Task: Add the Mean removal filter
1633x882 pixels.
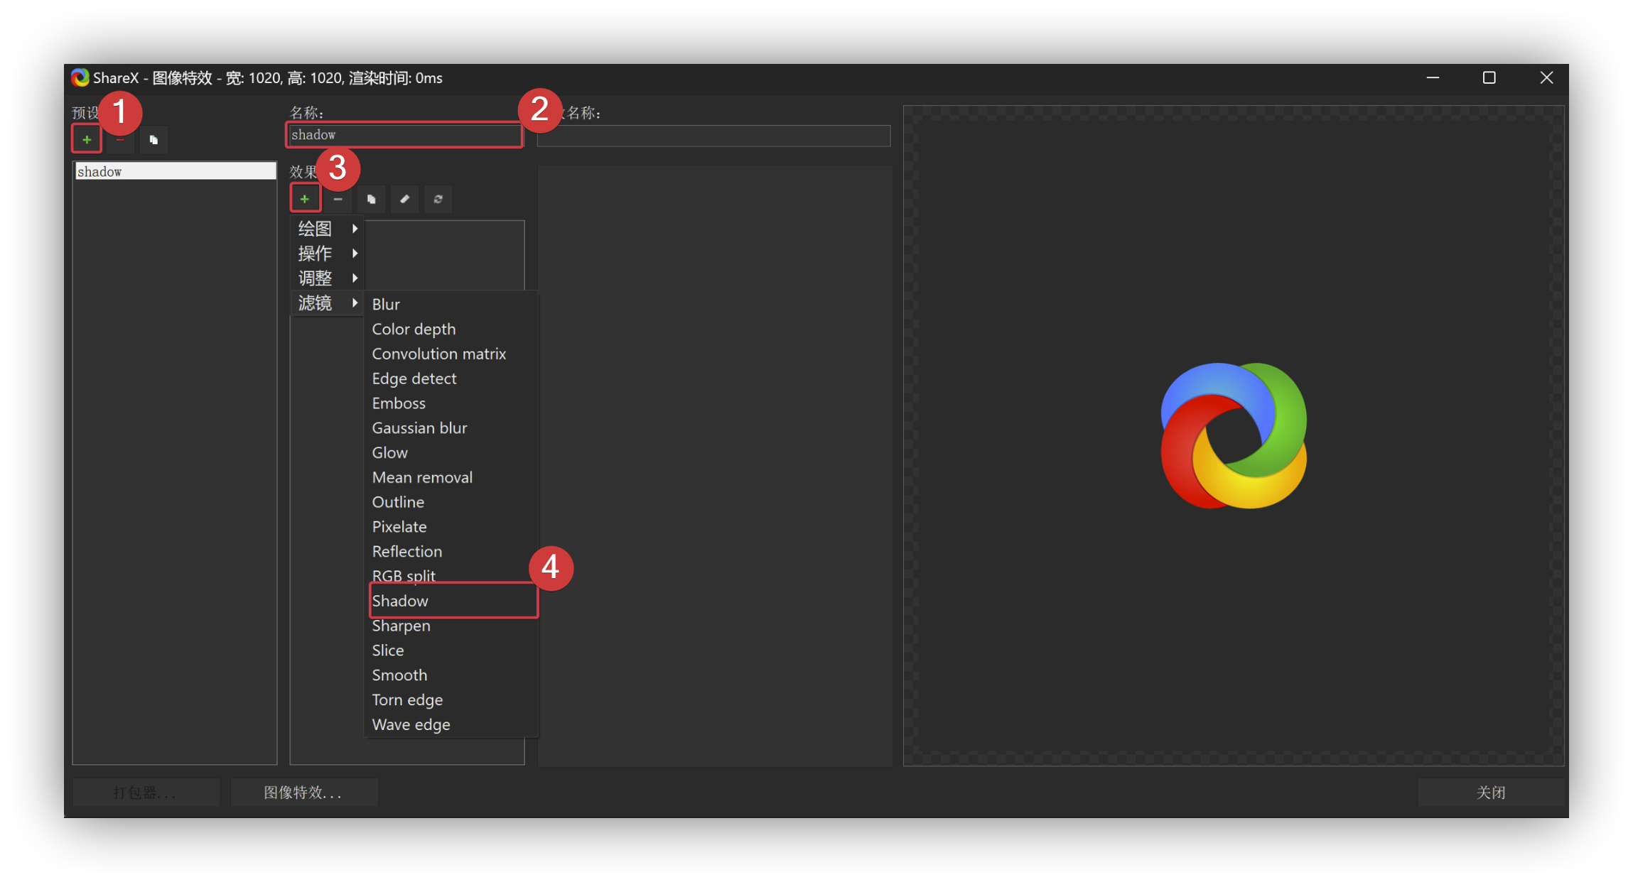Action: pyautogui.click(x=451, y=477)
